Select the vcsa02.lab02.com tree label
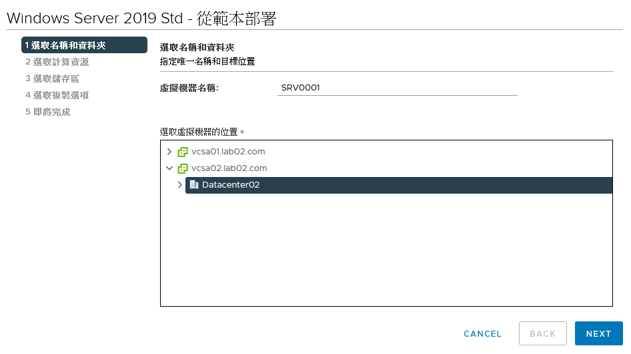This screenshot has height=354, width=631. 229,168
